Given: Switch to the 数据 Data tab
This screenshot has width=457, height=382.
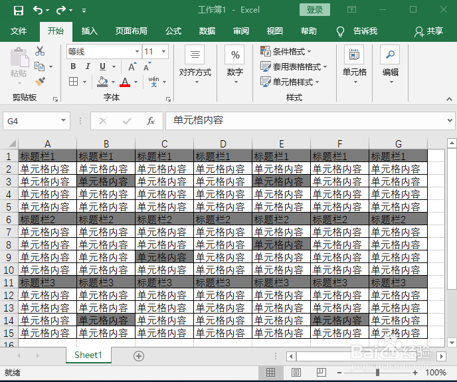Looking at the screenshot, I should pos(207,31).
